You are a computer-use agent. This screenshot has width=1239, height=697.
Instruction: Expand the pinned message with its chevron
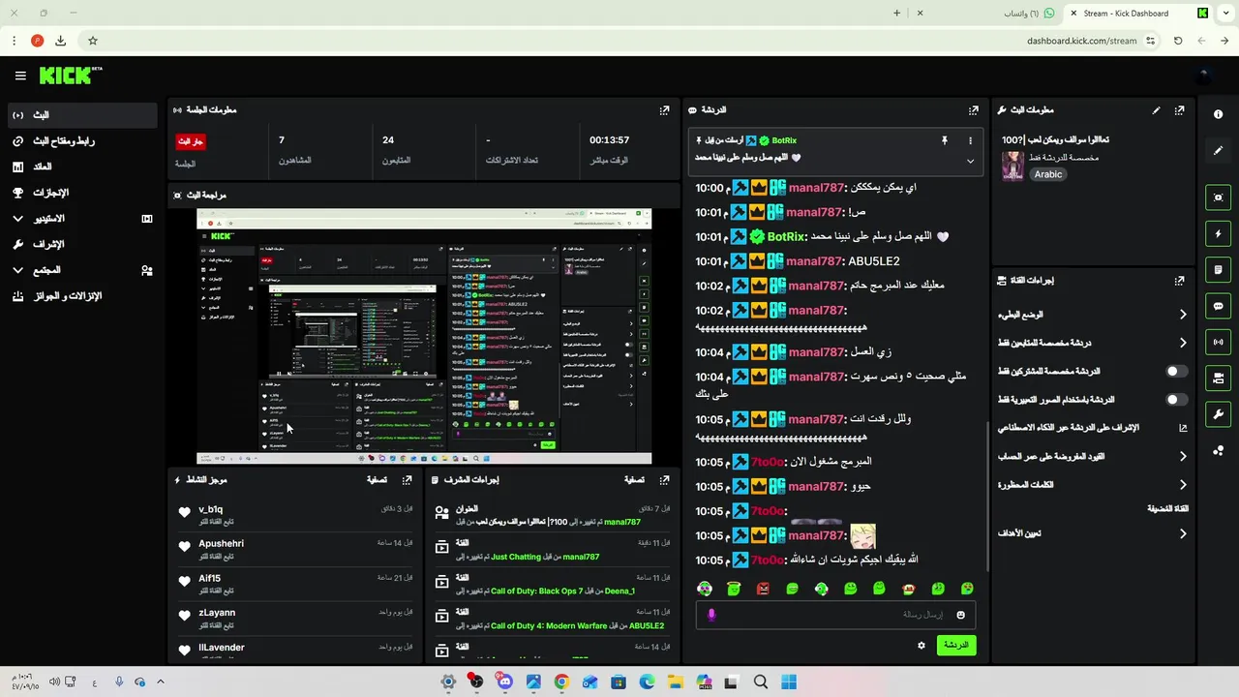970,161
